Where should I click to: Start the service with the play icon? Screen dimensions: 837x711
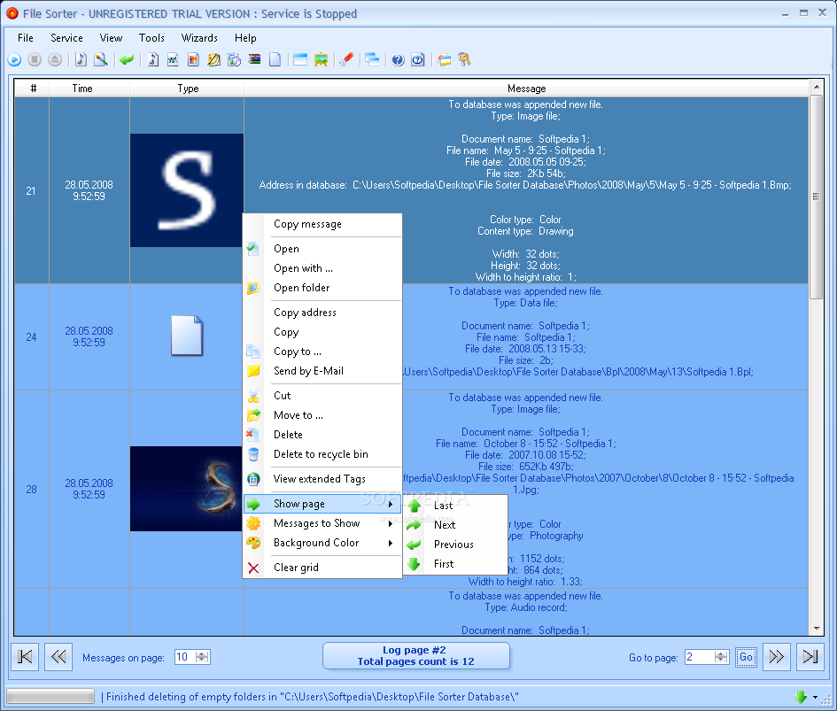pyautogui.click(x=14, y=60)
